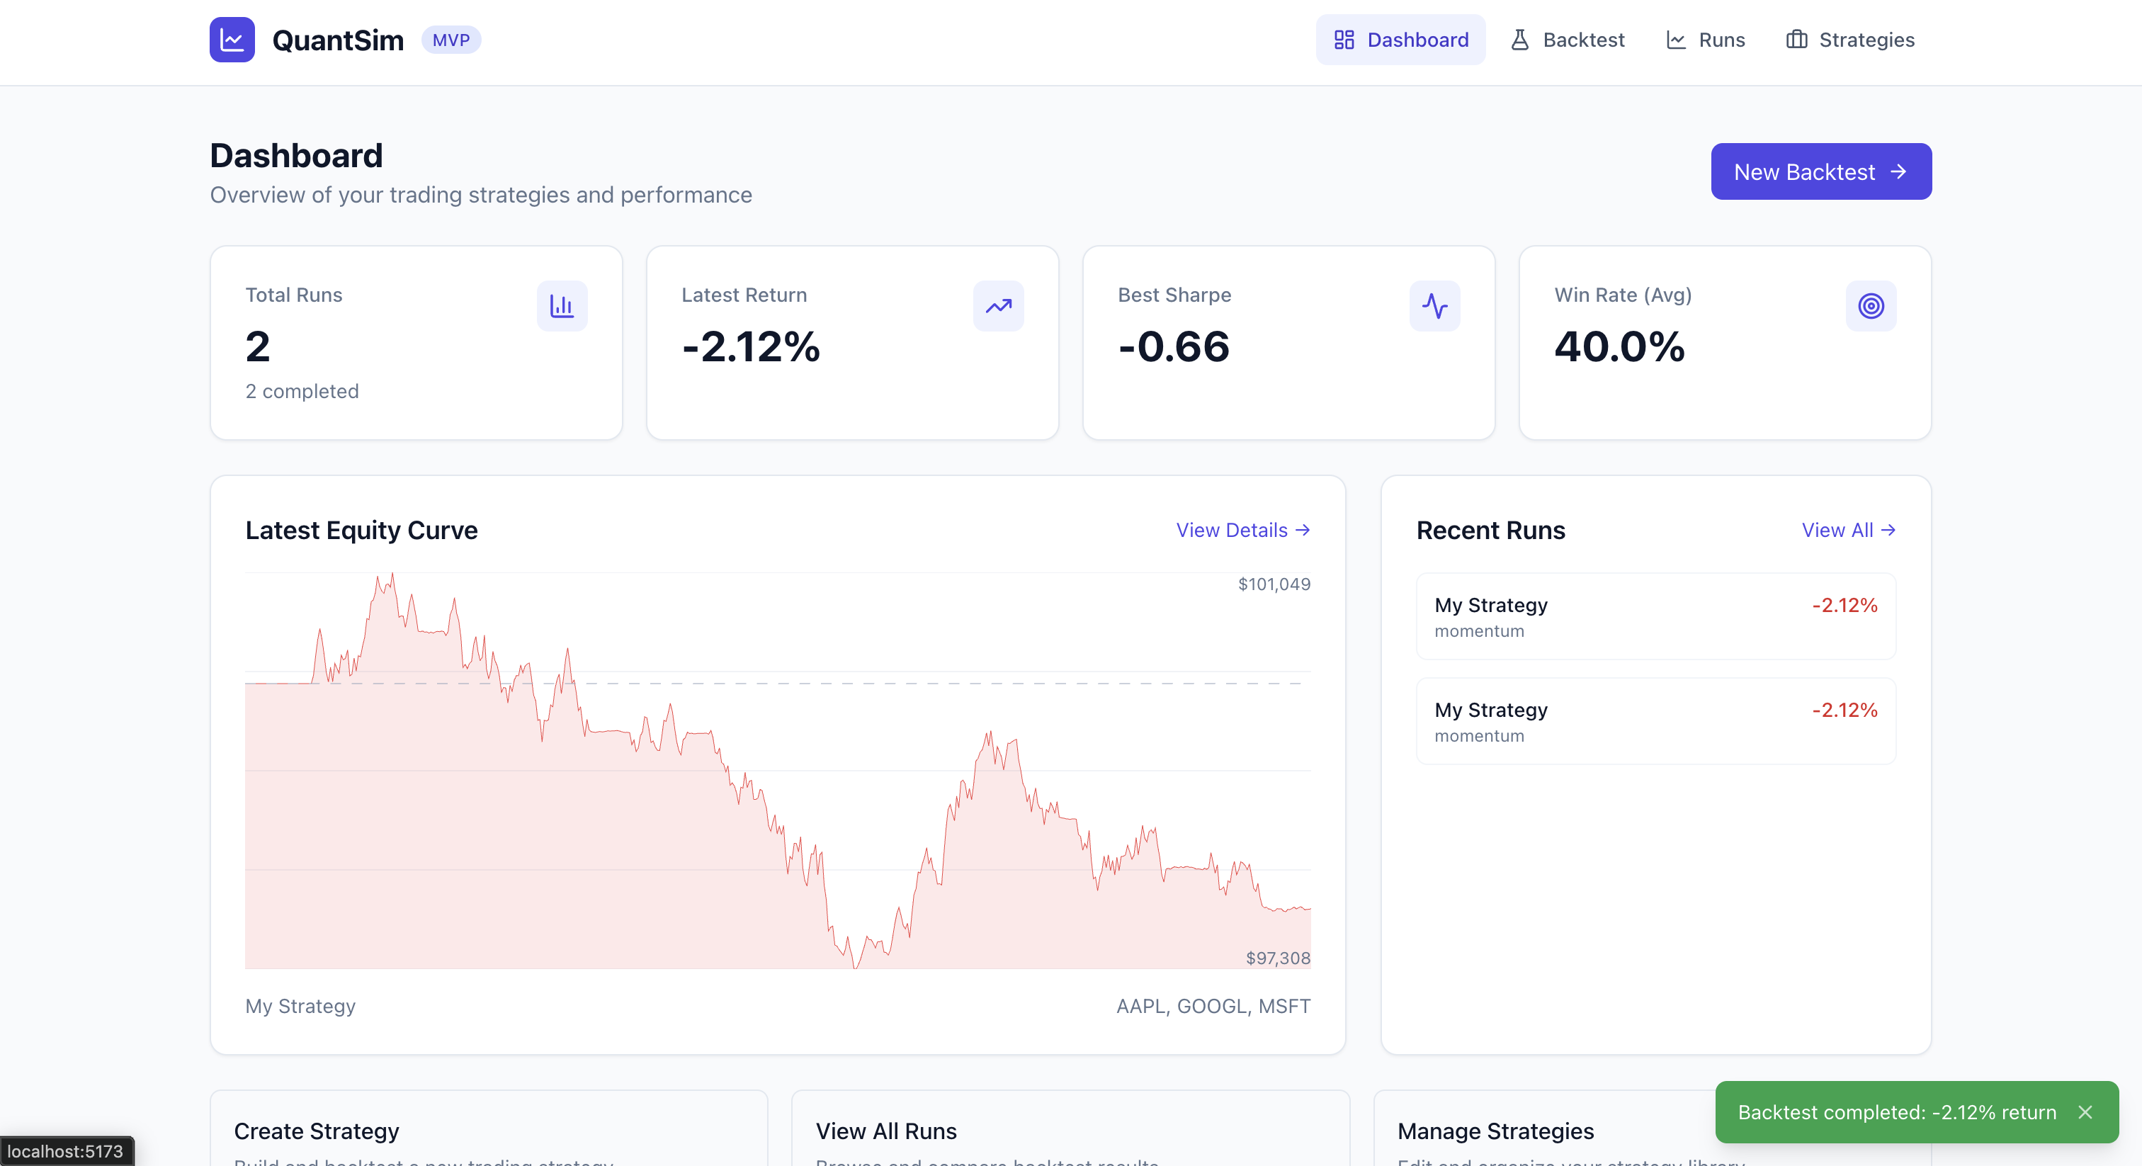Click the flask icon beside Backtest
This screenshot has width=2142, height=1166.
tap(1519, 40)
